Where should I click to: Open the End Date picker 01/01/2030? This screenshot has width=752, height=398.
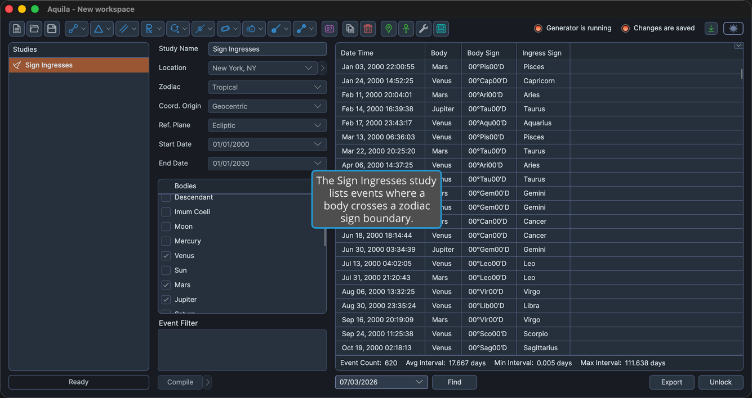click(x=268, y=164)
